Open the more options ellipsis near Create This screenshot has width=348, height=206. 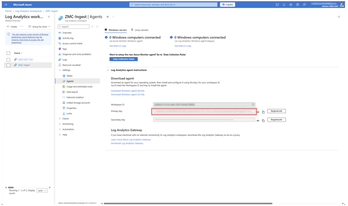[x=22, y=26]
